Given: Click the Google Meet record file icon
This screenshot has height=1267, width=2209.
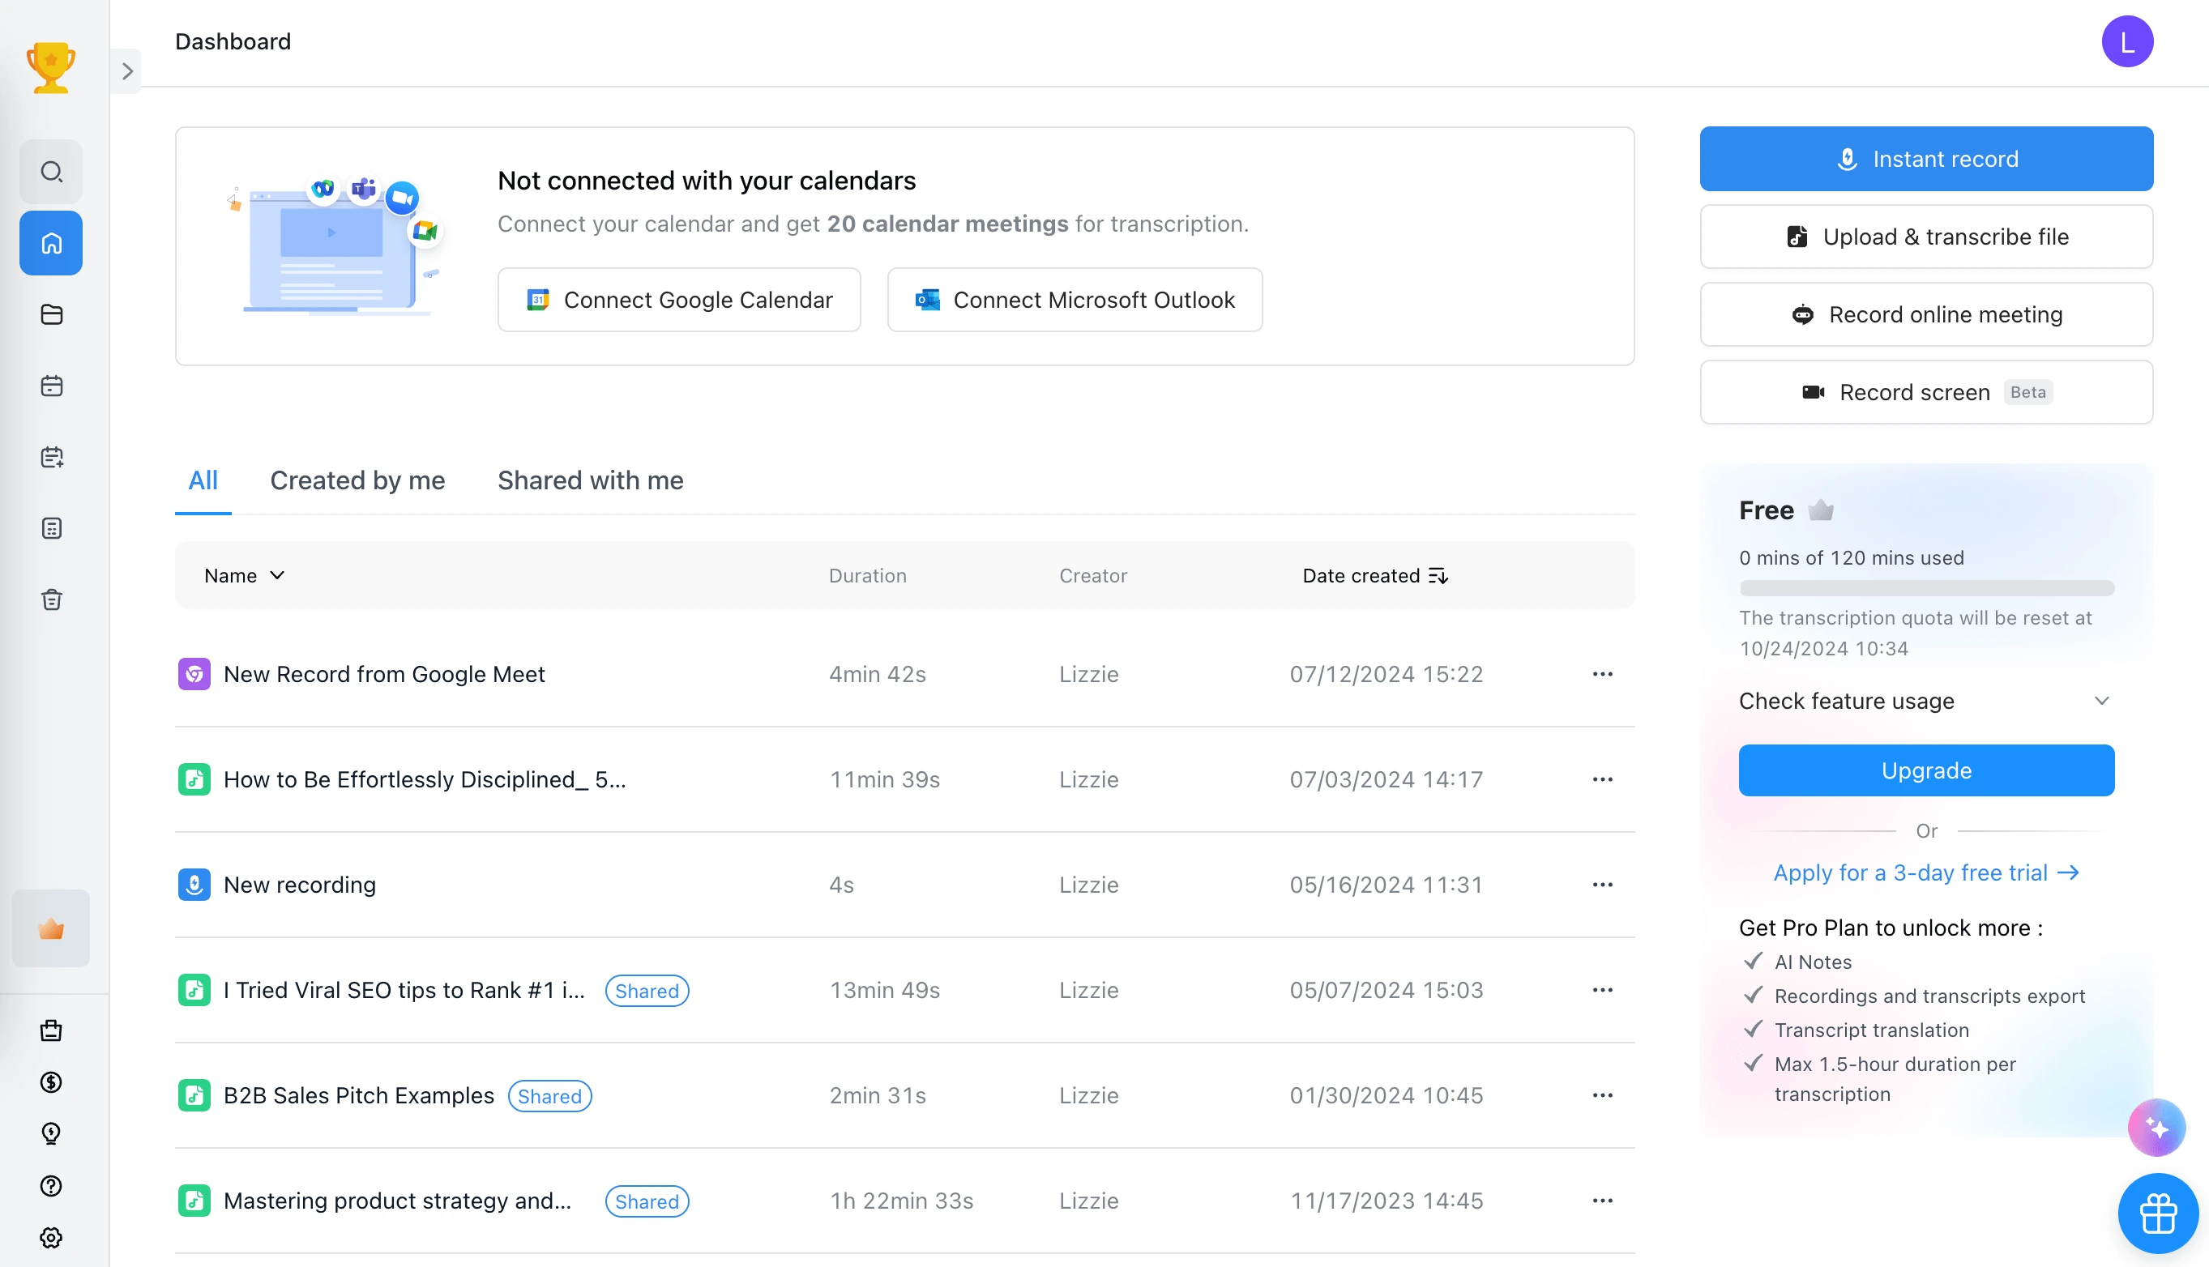Looking at the screenshot, I should tap(194, 674).
